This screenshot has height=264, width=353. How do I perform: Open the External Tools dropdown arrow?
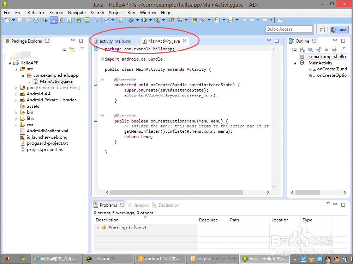[164, 20]
